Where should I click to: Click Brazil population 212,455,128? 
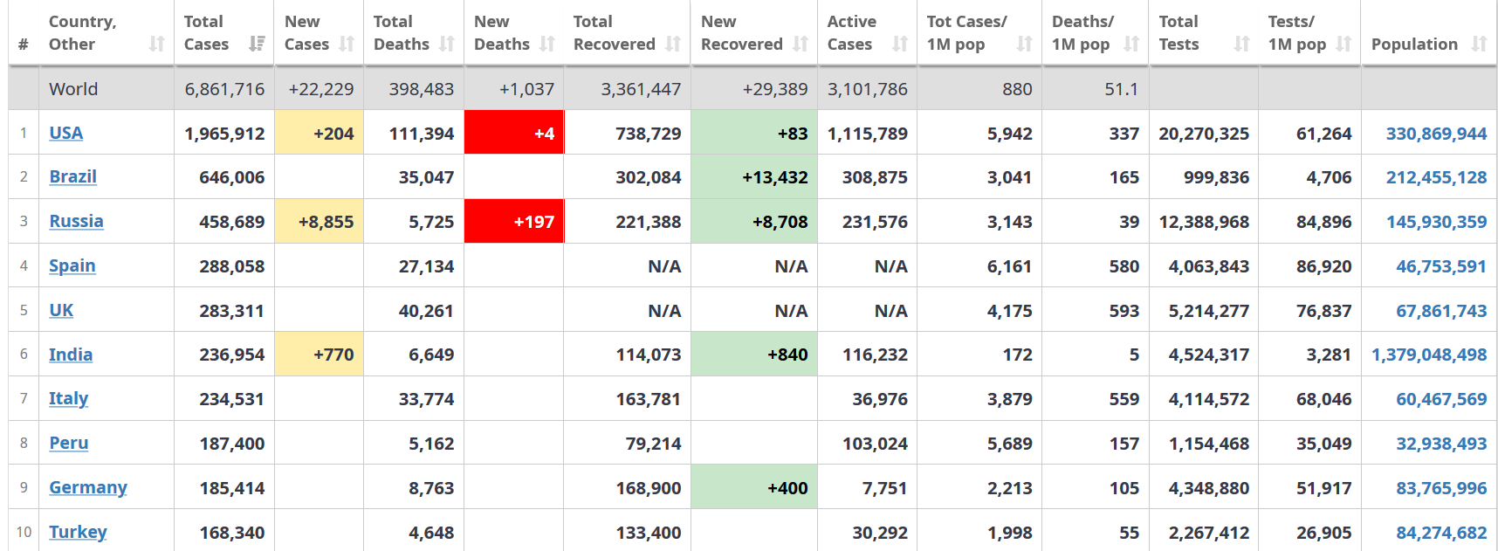click(x=1437, y=177)
